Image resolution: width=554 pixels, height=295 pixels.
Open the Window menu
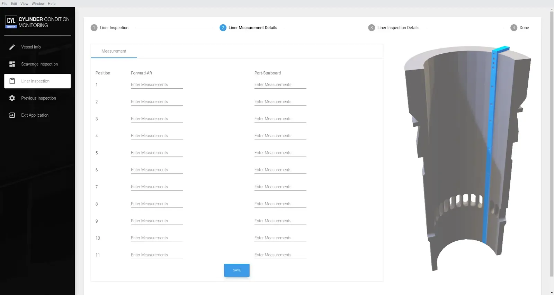point(38,3)
